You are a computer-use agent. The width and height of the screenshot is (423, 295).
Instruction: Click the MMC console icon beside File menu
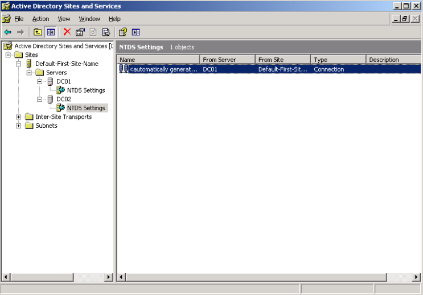click(6, 19)
